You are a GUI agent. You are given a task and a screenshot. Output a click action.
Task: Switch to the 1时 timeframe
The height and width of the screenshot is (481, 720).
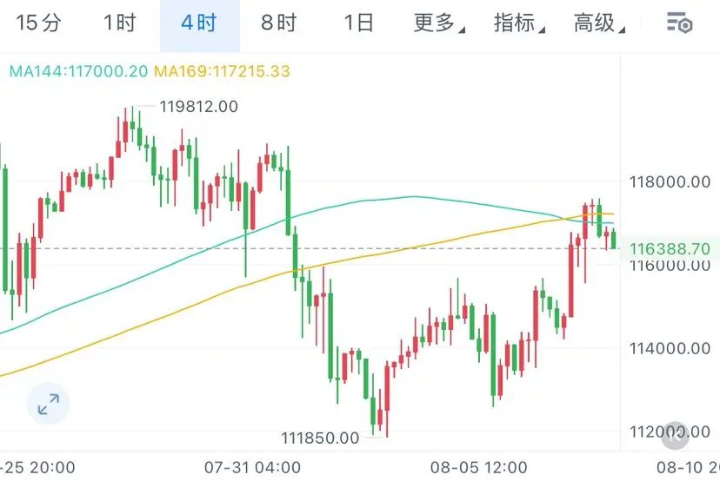pos(119,23)
